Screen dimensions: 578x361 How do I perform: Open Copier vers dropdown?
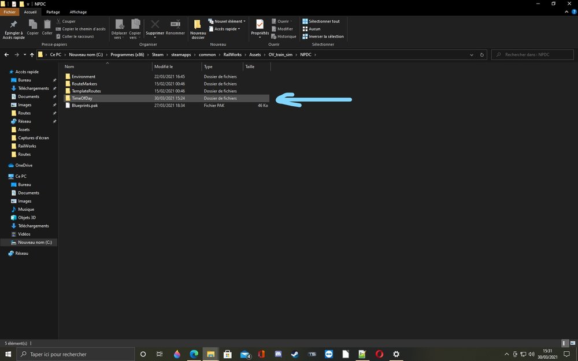click(x=135, y=29)
